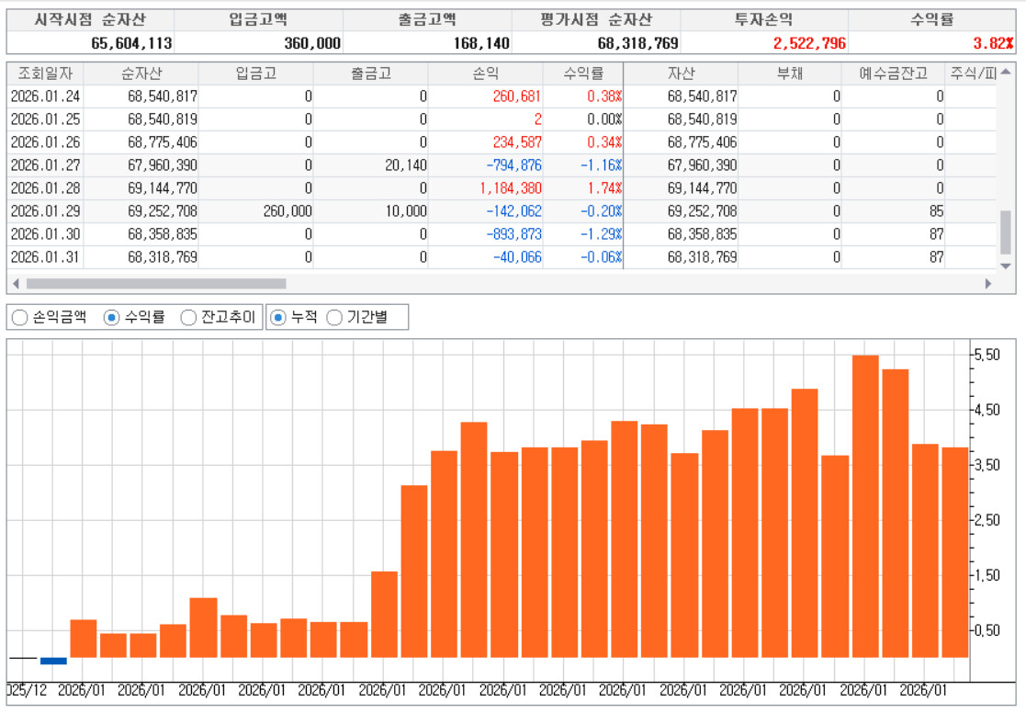
Task: Sort by the 조회일자 column header
Action: [44, 74]
